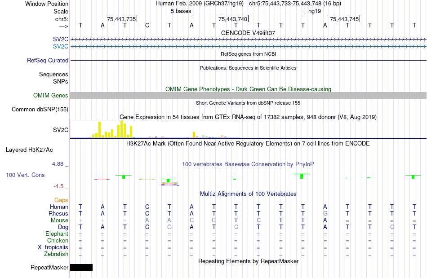427x278 pixels.
Task: Open the RefSeq genes from NCBI title
Action: (248, 54)
